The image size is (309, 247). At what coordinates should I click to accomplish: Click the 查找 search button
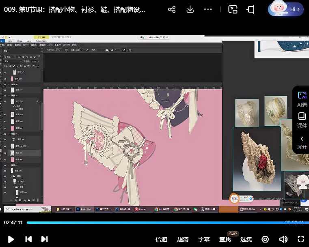(225, 239)
